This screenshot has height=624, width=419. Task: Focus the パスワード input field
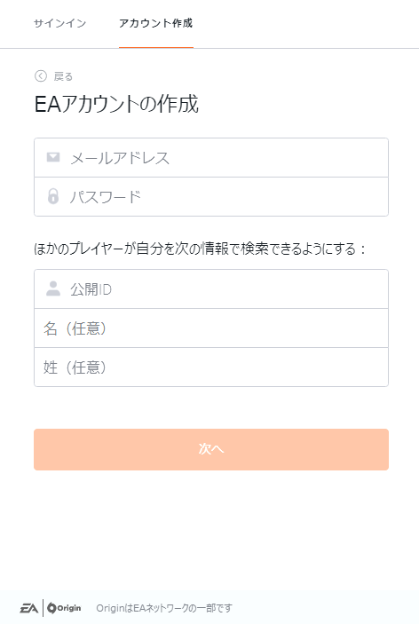coord(211,196)
